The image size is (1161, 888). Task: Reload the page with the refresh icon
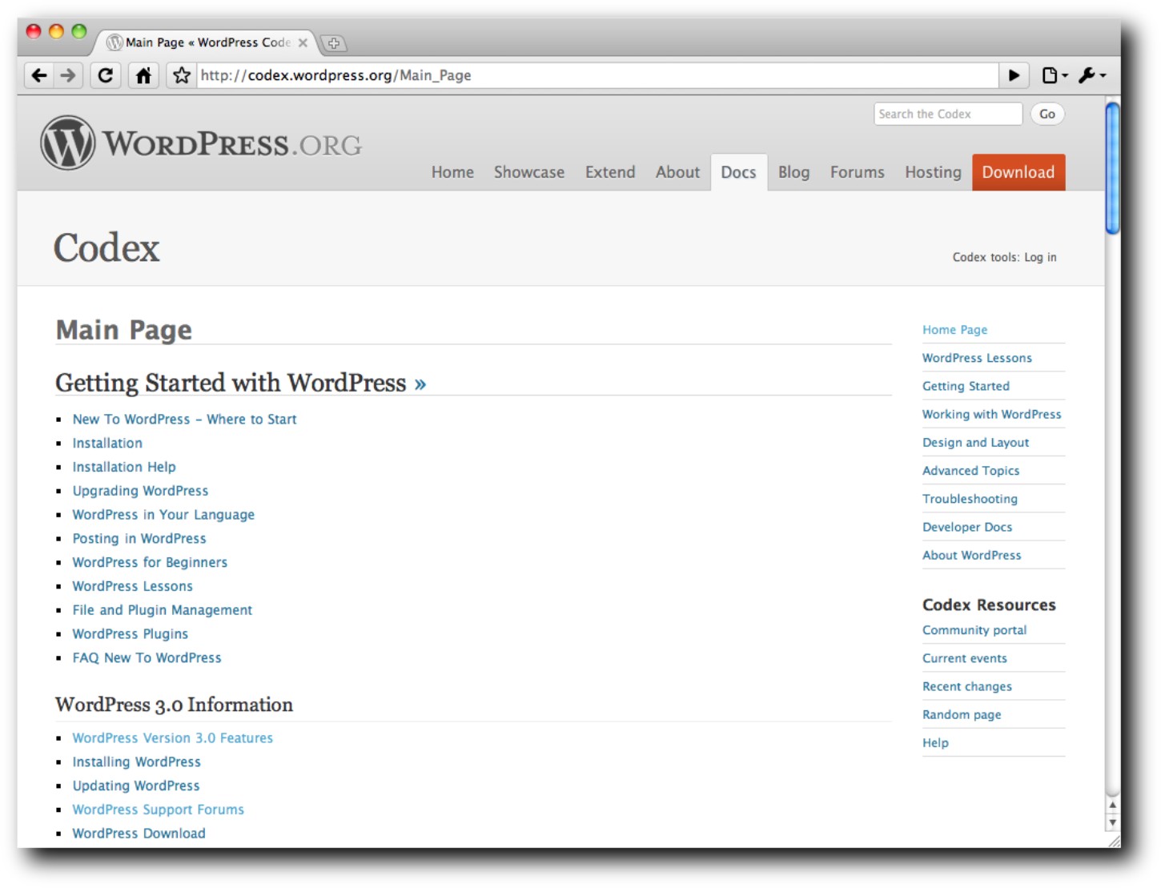[106, 75]
